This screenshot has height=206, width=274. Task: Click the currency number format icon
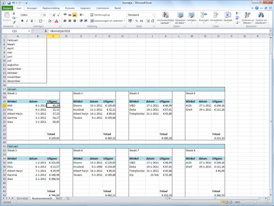(x=130, y=21)
